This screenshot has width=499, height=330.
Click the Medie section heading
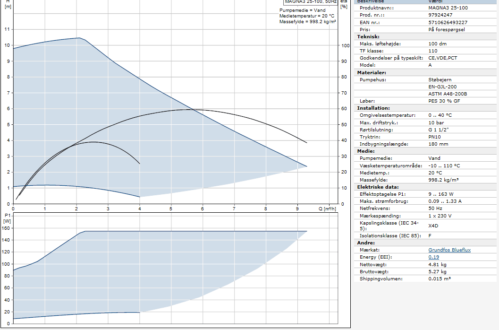(366, 151)
